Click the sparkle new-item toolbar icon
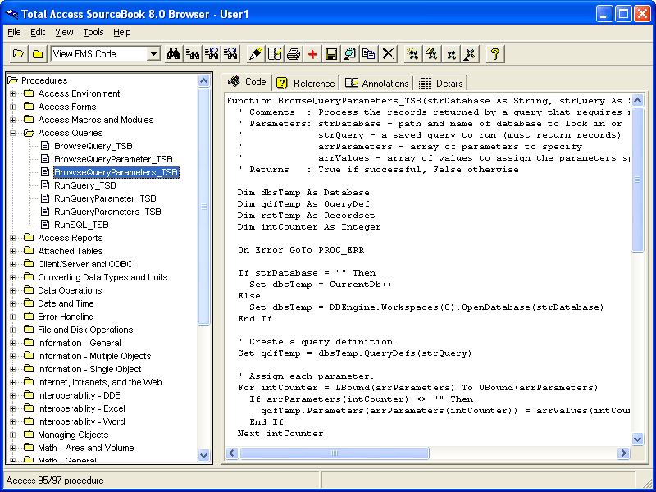 tap(413, 54)
